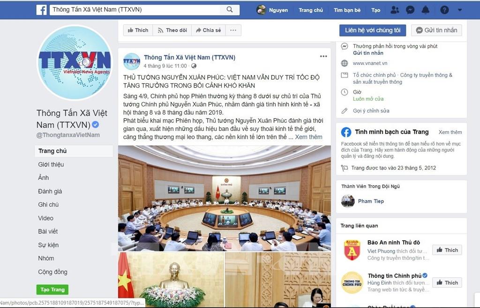Click the post audience globe icon

(x=194, y=66)
